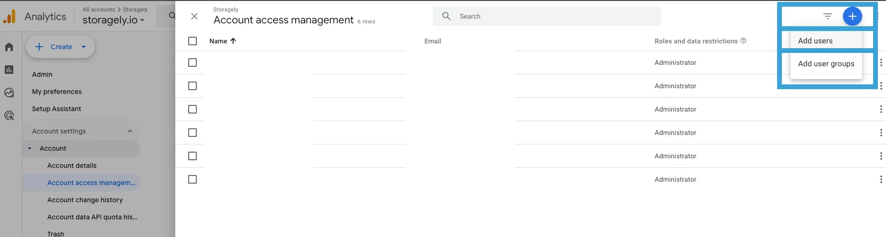Image resolution: width=886 pixels, height=237 pixels.
Task: Open Admin in the left navigation
Action: (42, 74)
